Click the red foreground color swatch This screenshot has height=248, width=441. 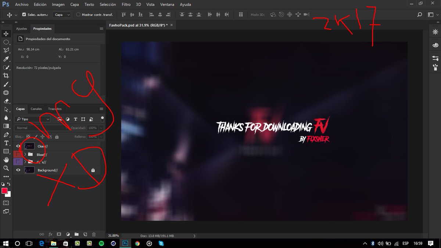click(4, 191)
